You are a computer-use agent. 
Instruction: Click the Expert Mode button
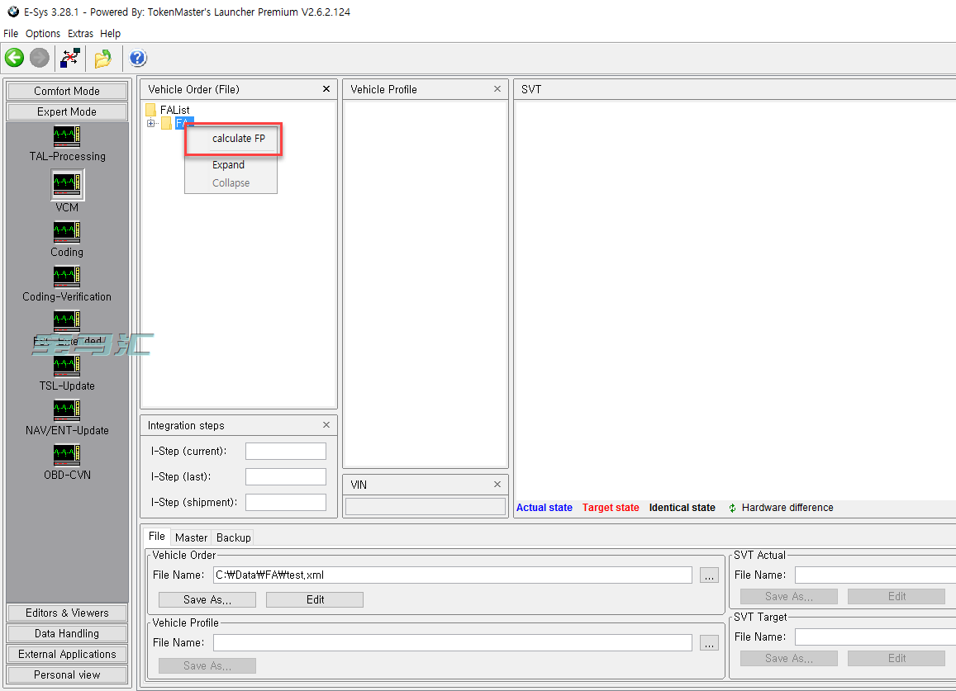[x=67, y=111]
